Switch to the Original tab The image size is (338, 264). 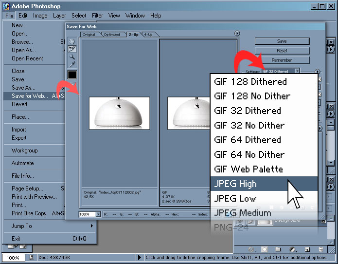tap(89, 35)
